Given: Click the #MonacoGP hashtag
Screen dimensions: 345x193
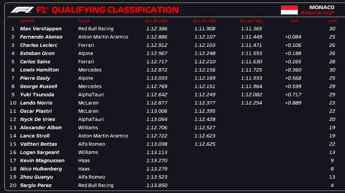Looking at the screenshot, I should tap(317, 13).
